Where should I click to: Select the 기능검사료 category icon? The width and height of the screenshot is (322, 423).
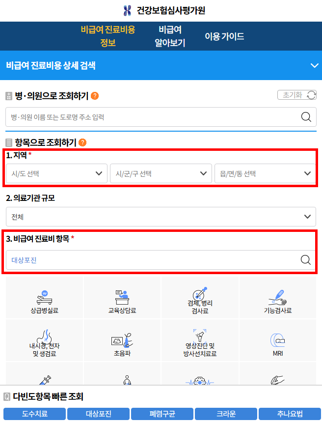click(277, 298)
